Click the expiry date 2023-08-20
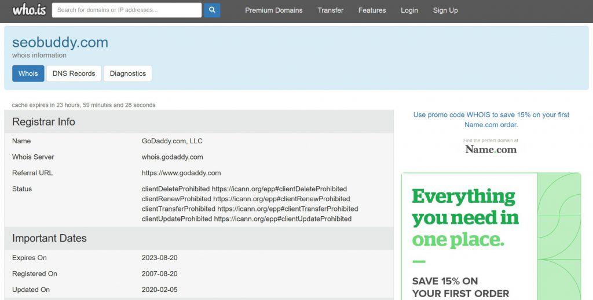The image size is (593, 300). tap(160, 258)
